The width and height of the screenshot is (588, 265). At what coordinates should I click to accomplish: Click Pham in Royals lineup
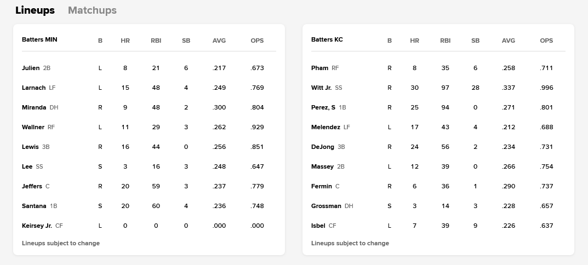(319, 68)
